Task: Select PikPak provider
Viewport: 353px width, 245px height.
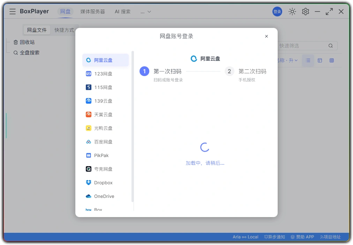Action: (106, 155)
